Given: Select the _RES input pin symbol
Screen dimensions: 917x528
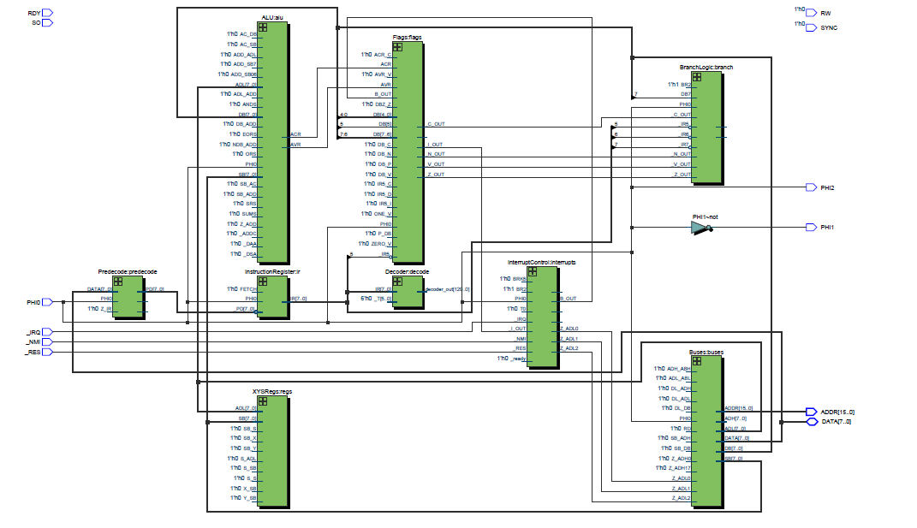Looking at the screenshot, I should pyautogui.click(x=47, y=352).
